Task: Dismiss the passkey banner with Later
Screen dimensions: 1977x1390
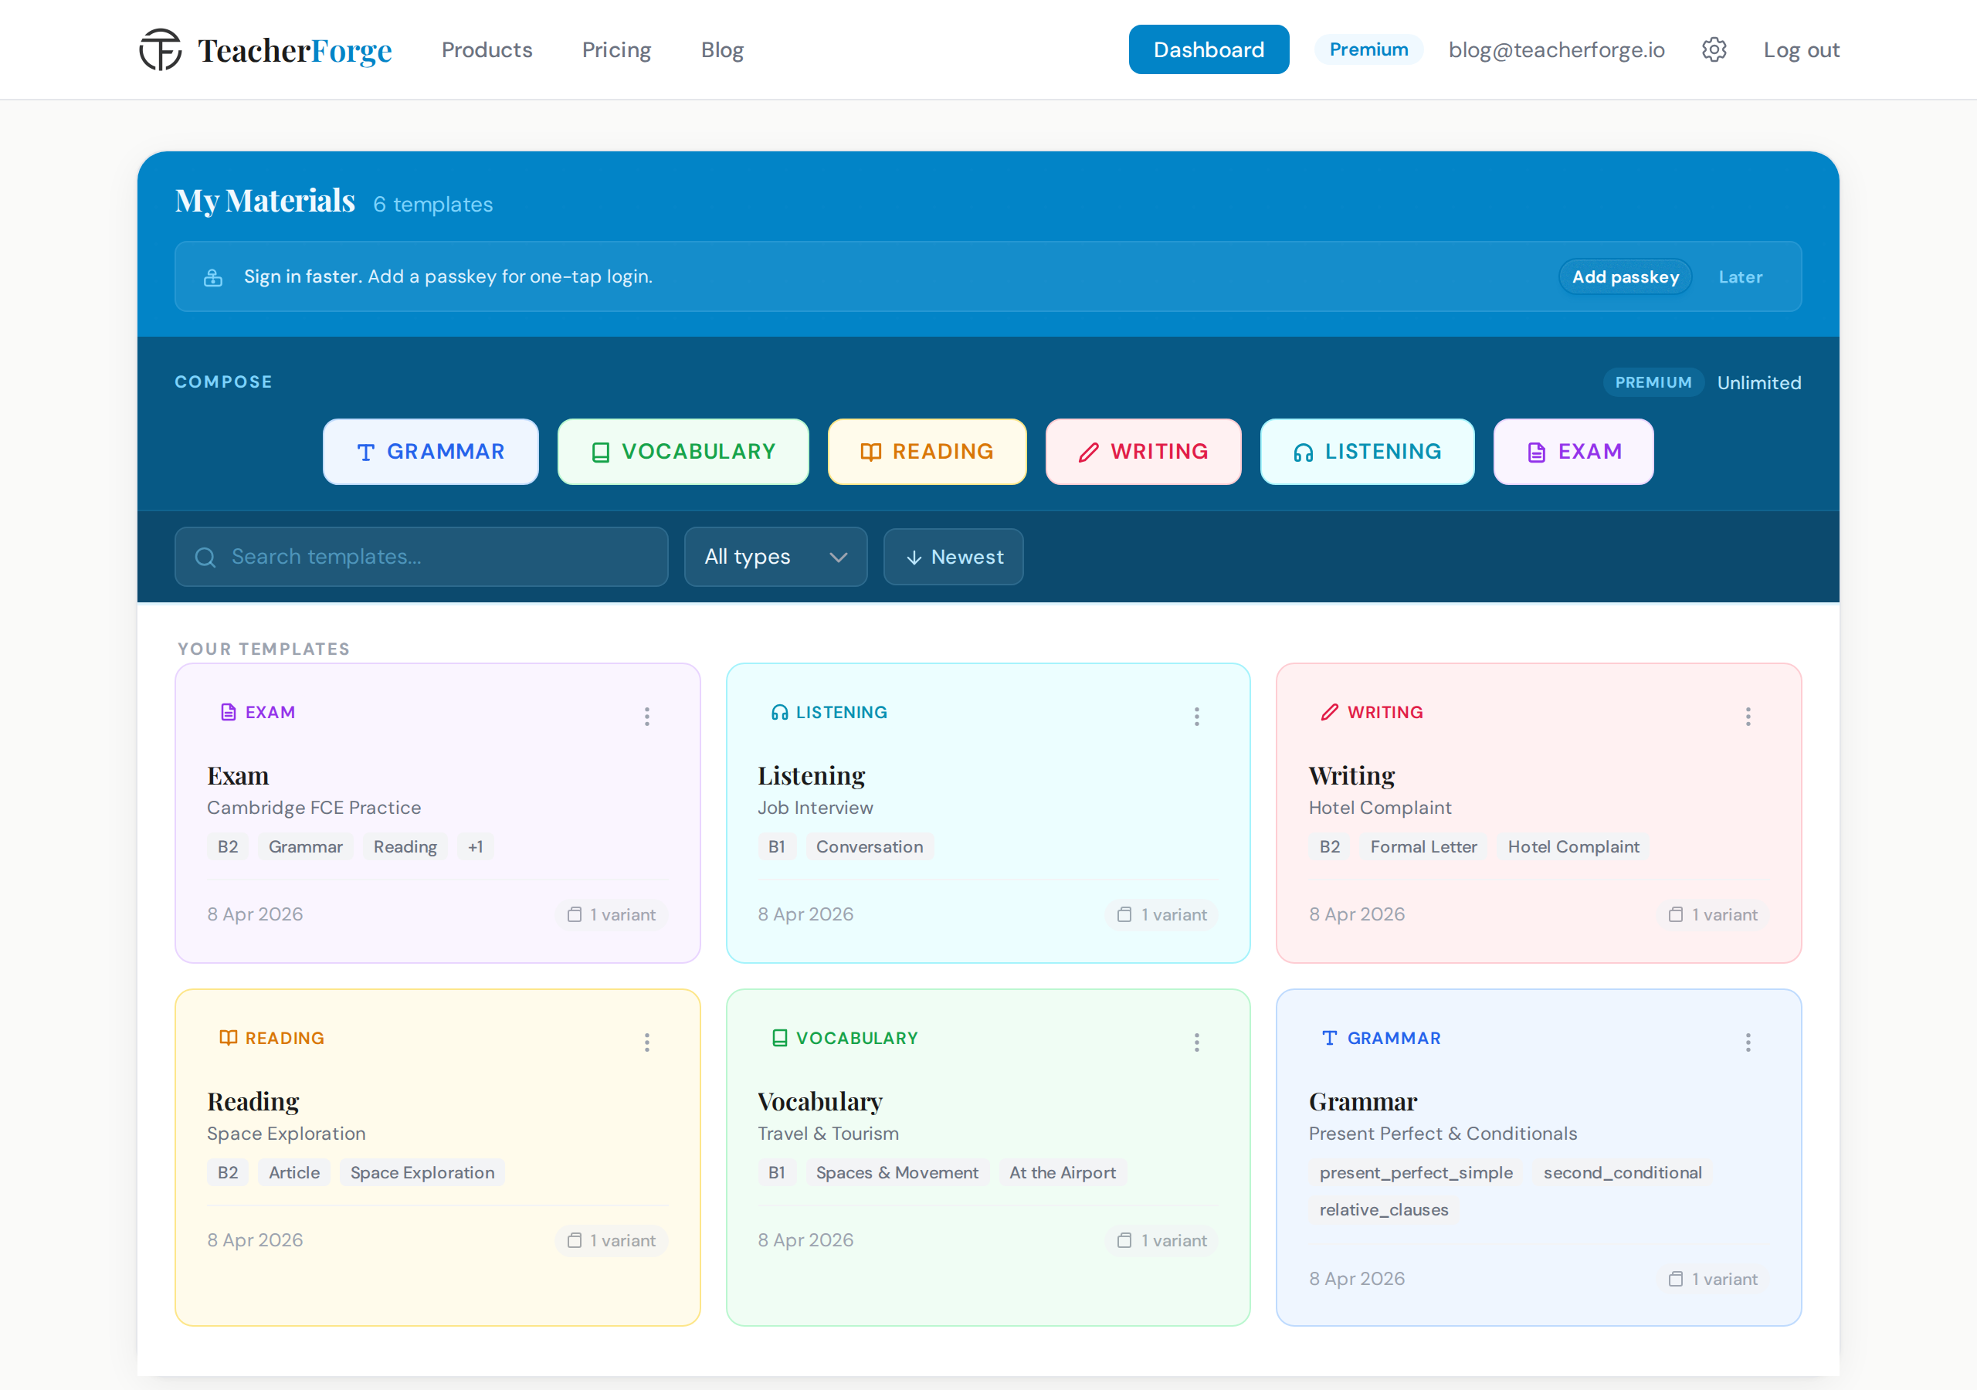Action: click(1740, 276)
